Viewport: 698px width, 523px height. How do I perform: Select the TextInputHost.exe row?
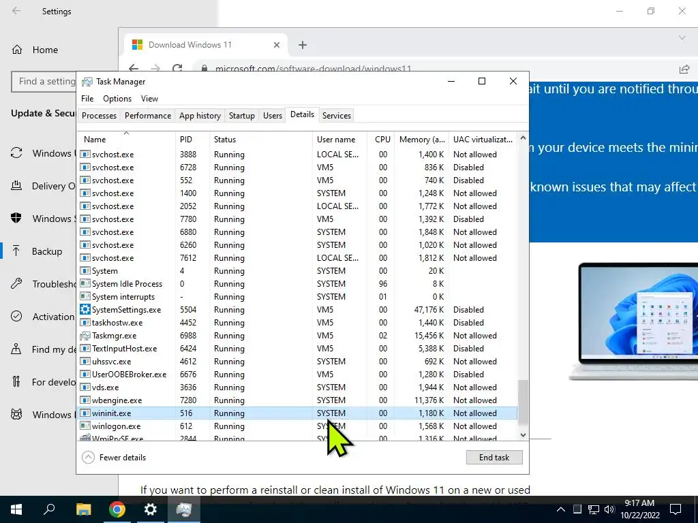tap(297, 349)
